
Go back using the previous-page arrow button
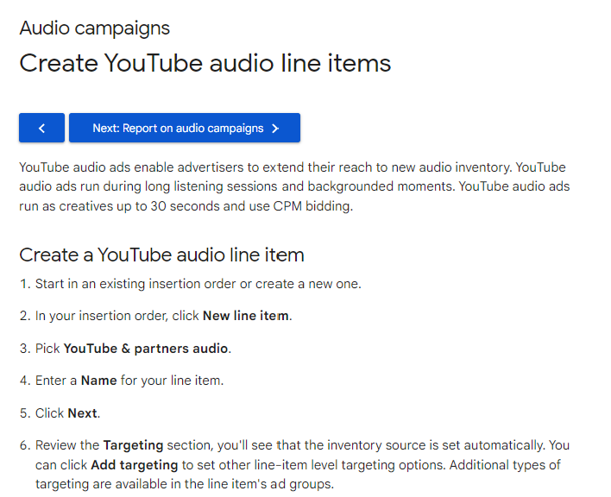[41, 128]
